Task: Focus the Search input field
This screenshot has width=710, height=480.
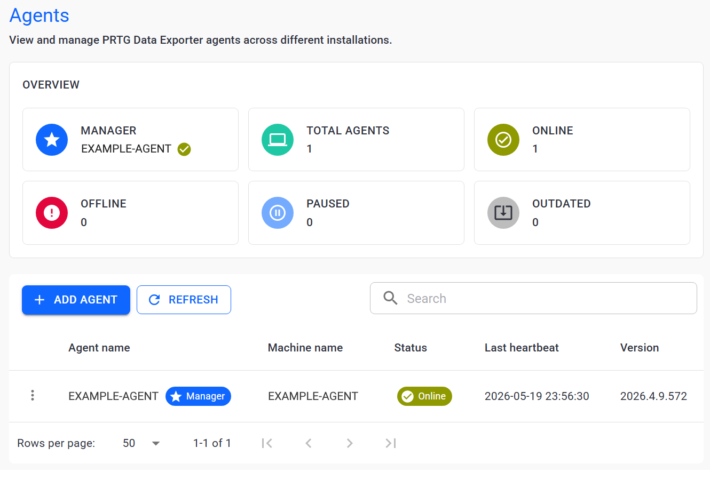Action: tap(533, 298)
